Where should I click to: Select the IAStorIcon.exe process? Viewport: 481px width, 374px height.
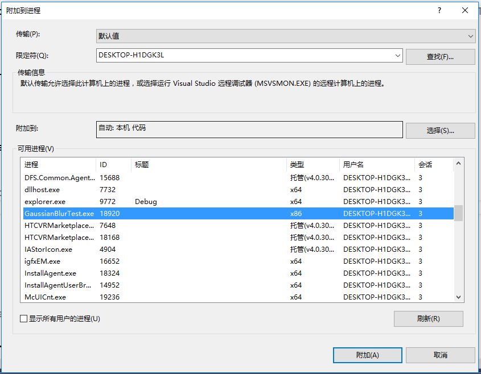pos(239,250)
